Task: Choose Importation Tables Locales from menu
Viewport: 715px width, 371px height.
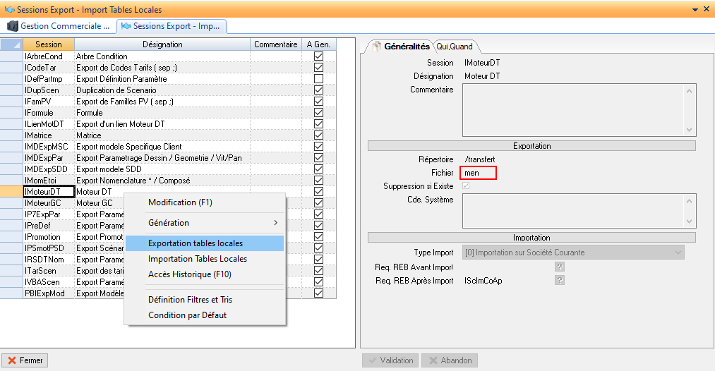Action: [x=198, y=259]
